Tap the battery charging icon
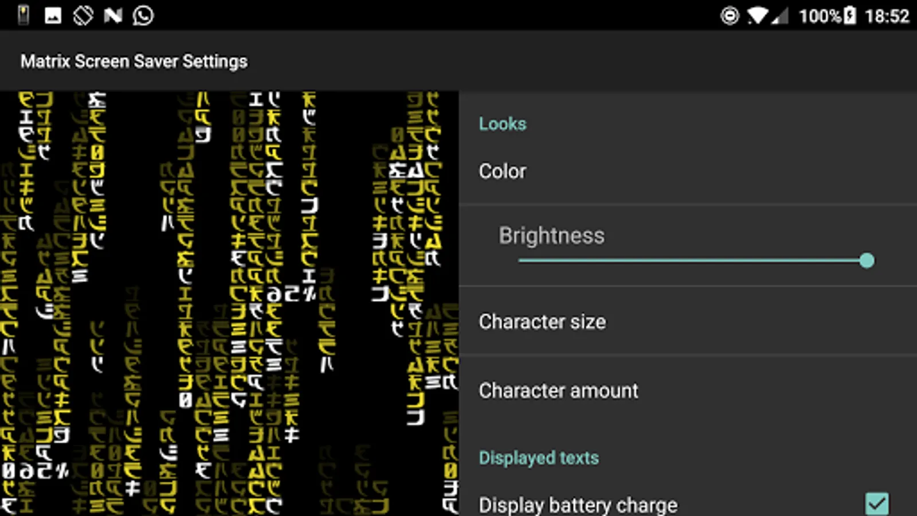The width and height of the screenshot is (917, 516). tap(850, 15)
